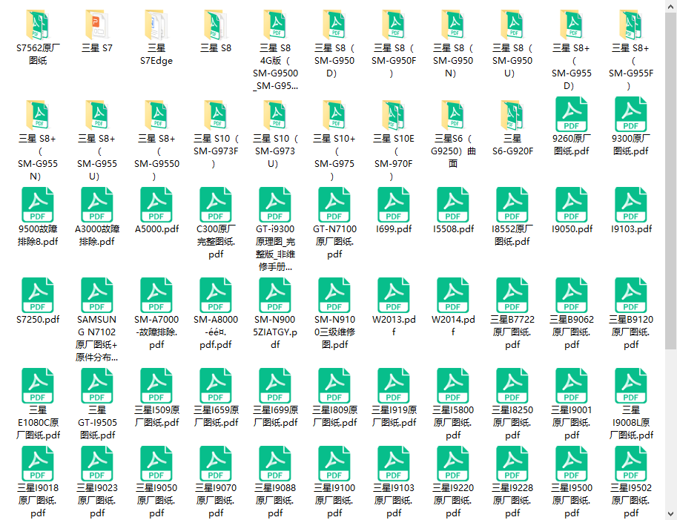The image size is (677, 520).
Task: Click the folder name 三星 S8+ (SM-G955U)
Action: [97, 157]
